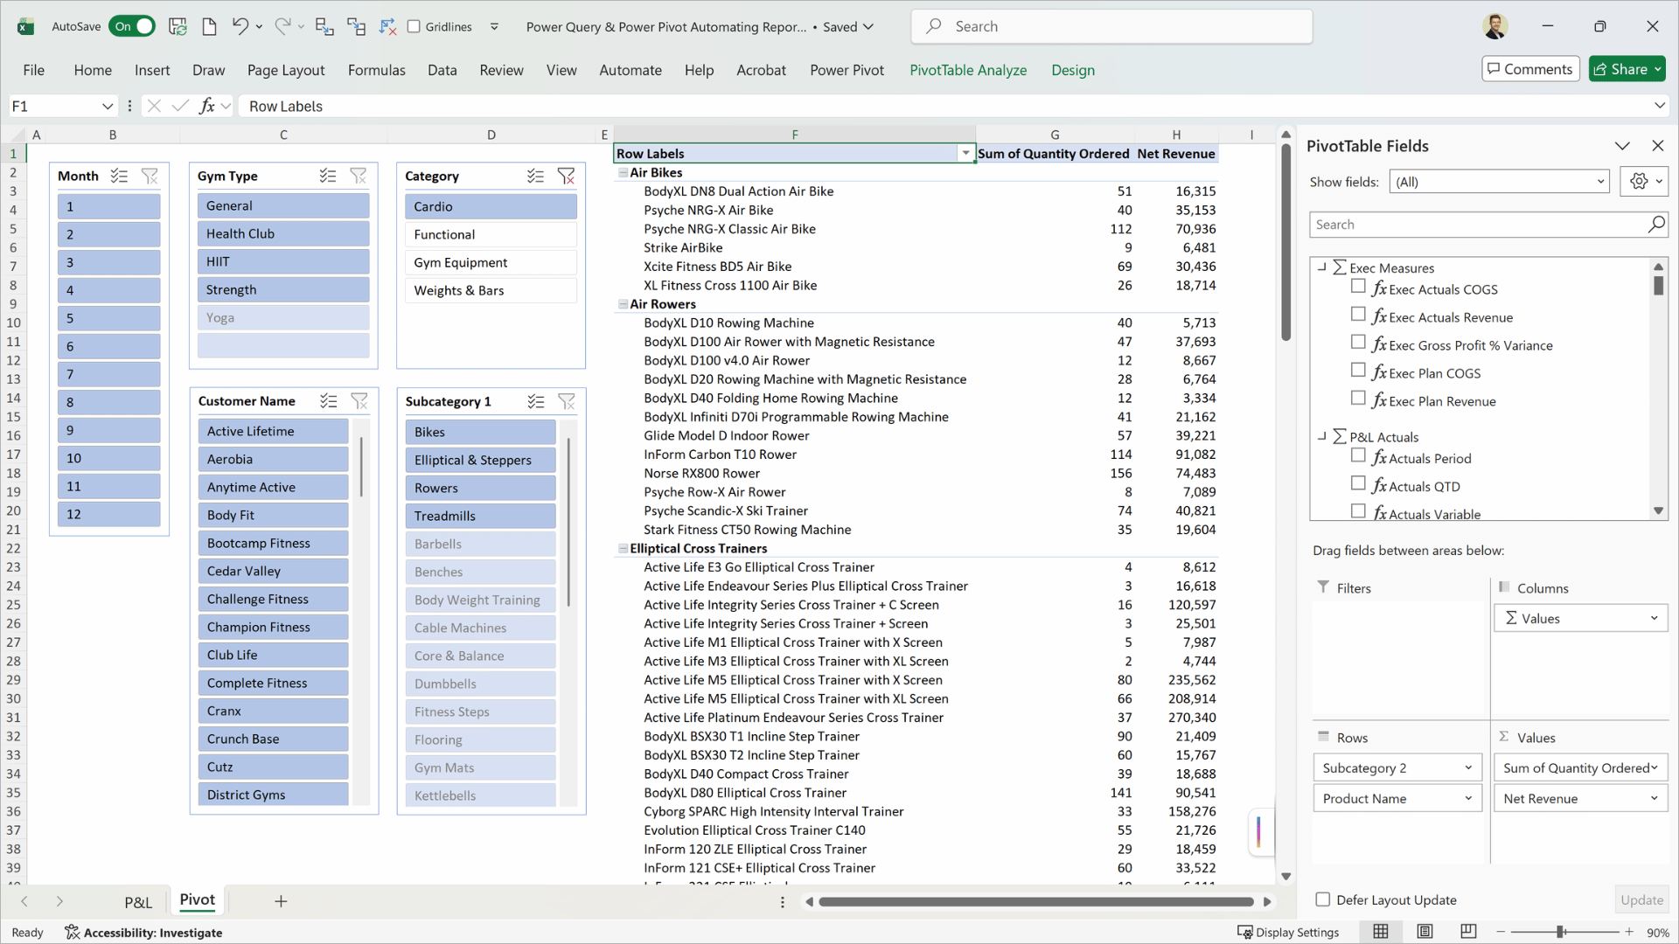Toggle multi-select on the Gym Type slicer
Viewport: 1679px width, 944px height.
pyautogui.click(x=328, y=176)
